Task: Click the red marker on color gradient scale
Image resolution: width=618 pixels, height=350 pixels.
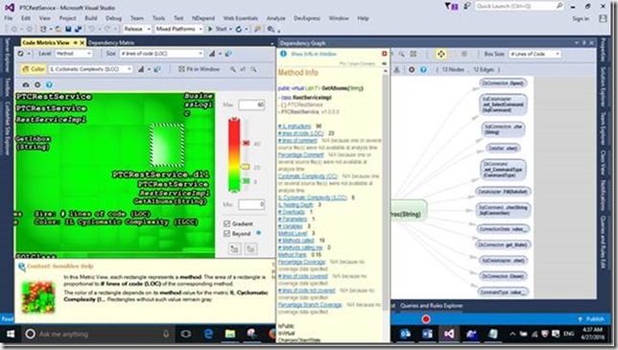Action: click(246, 143)
